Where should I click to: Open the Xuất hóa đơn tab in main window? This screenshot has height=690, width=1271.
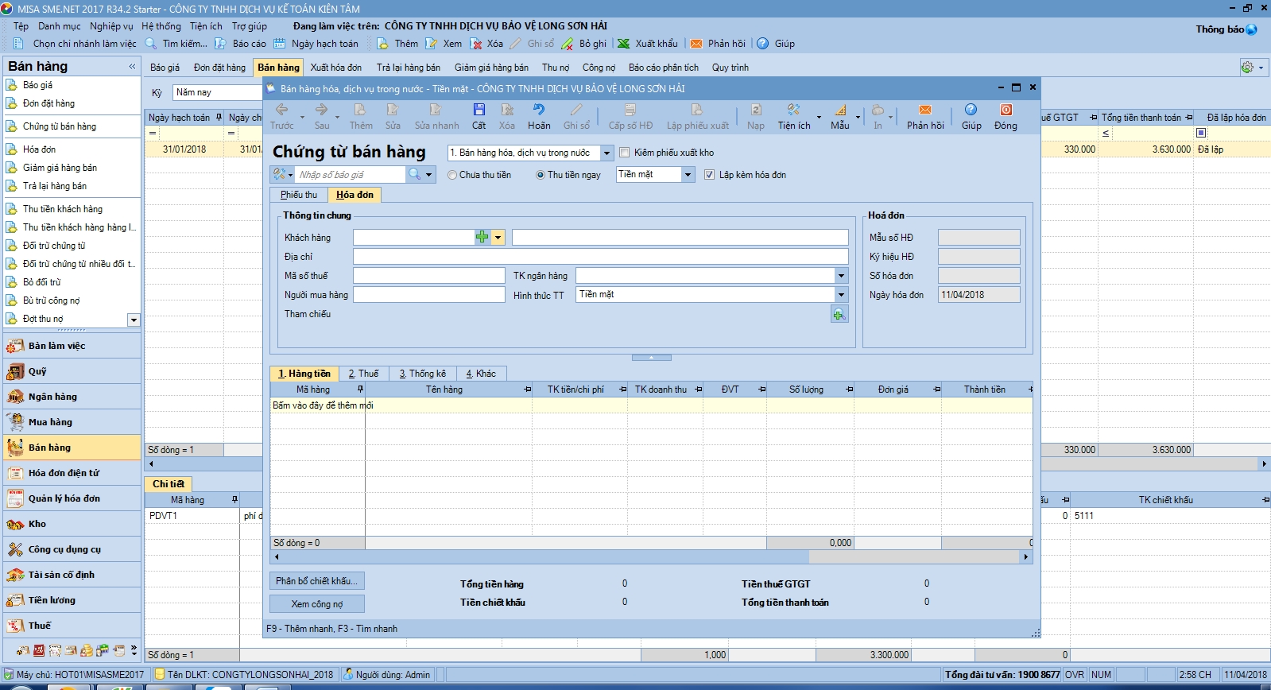pos(335,68)
